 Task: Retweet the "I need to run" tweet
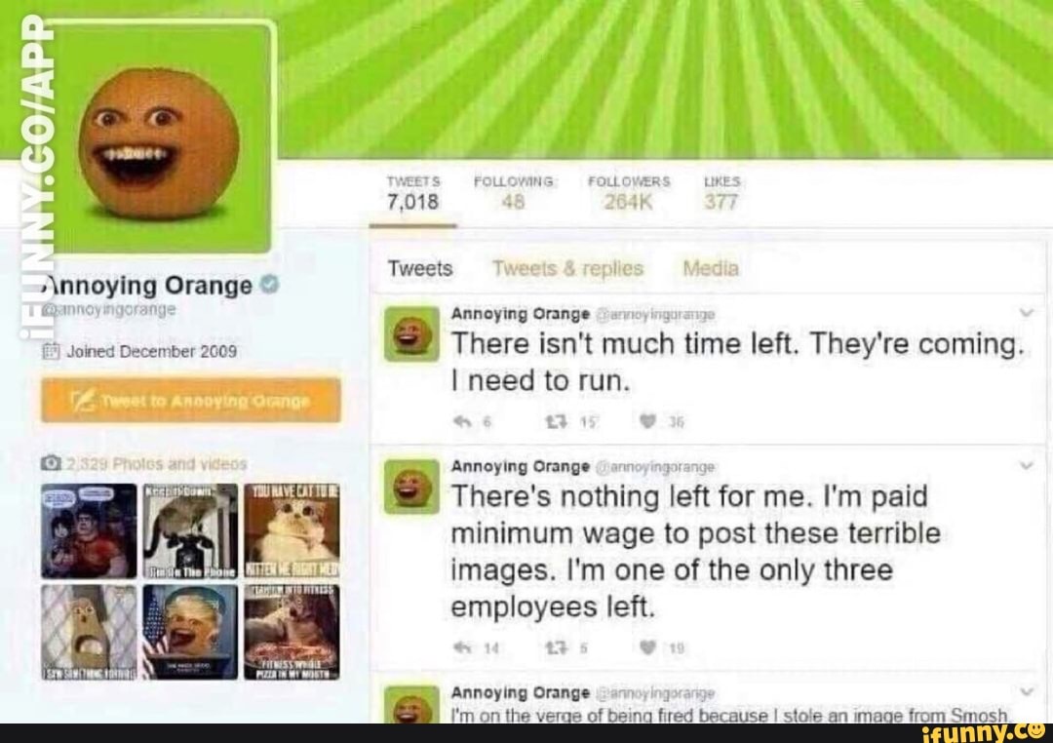(x=556, y=421)
